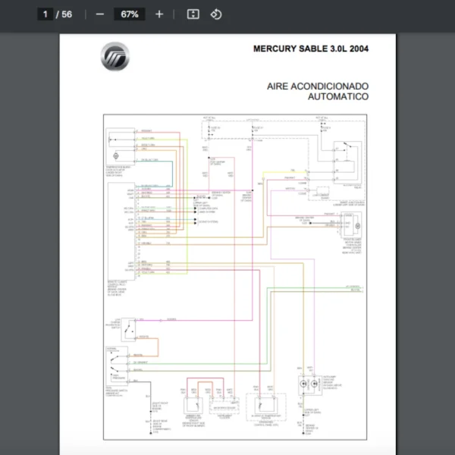455x455 pixels.
Task: Click the 67% zoom level field
Action: (x=130, y=14)
